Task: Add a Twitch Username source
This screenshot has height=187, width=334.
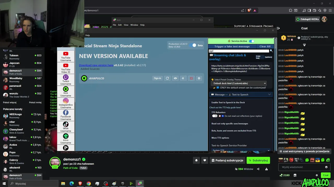Action: click(66, 80)
